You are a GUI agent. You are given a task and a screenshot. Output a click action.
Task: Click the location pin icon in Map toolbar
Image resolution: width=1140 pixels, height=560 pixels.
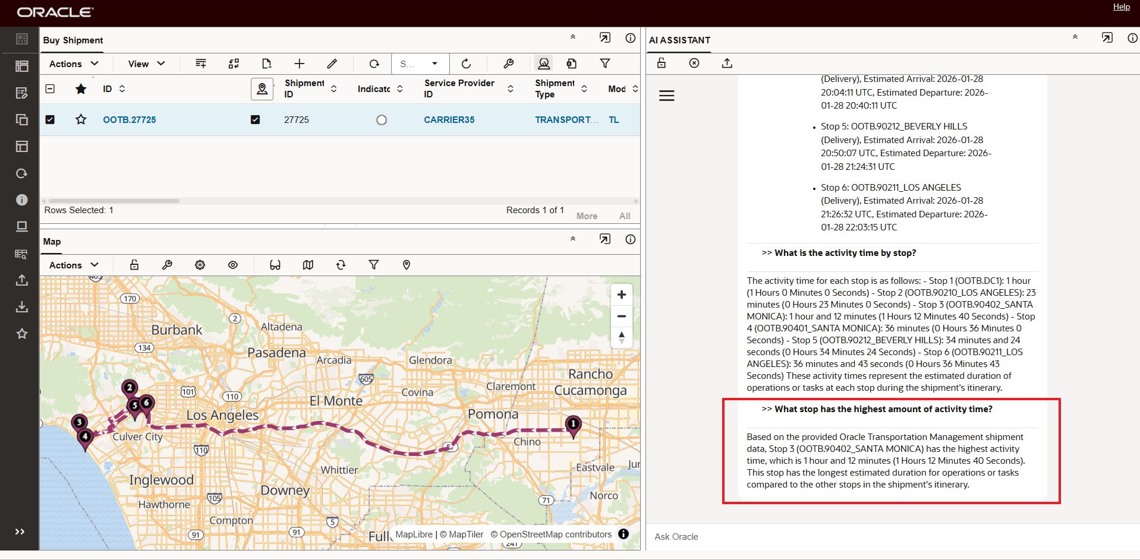[x=407, y=265]
